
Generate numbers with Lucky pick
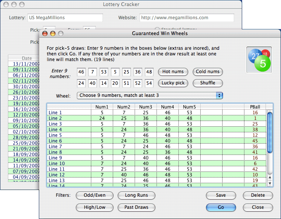173,83
